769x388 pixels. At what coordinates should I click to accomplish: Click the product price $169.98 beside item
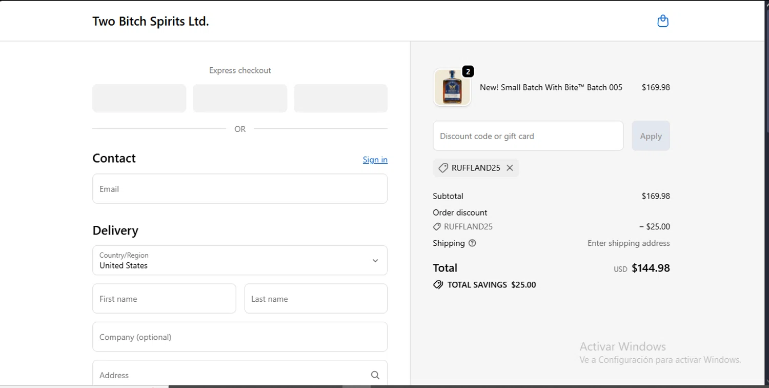coord(656,87)
